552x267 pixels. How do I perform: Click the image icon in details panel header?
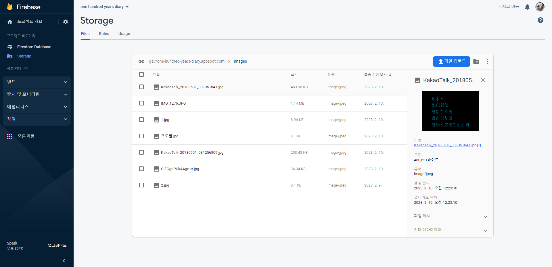[x=417, y=80]
